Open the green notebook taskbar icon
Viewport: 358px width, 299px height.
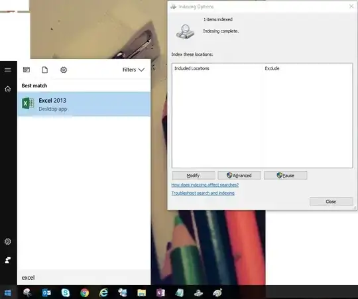pyautogui.click(x=180, y=292)
